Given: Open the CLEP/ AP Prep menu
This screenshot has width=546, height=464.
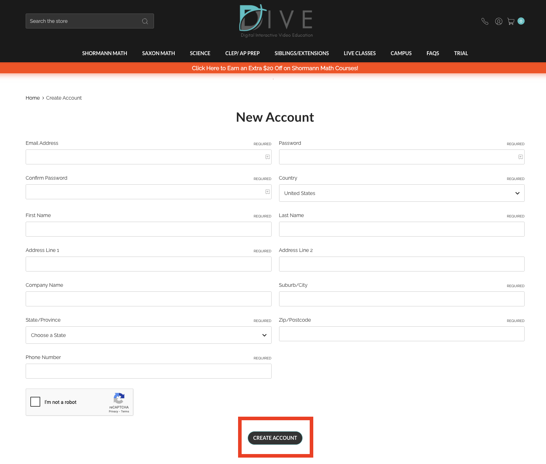Looking at the screenshot, I should (x=242, y=53).
